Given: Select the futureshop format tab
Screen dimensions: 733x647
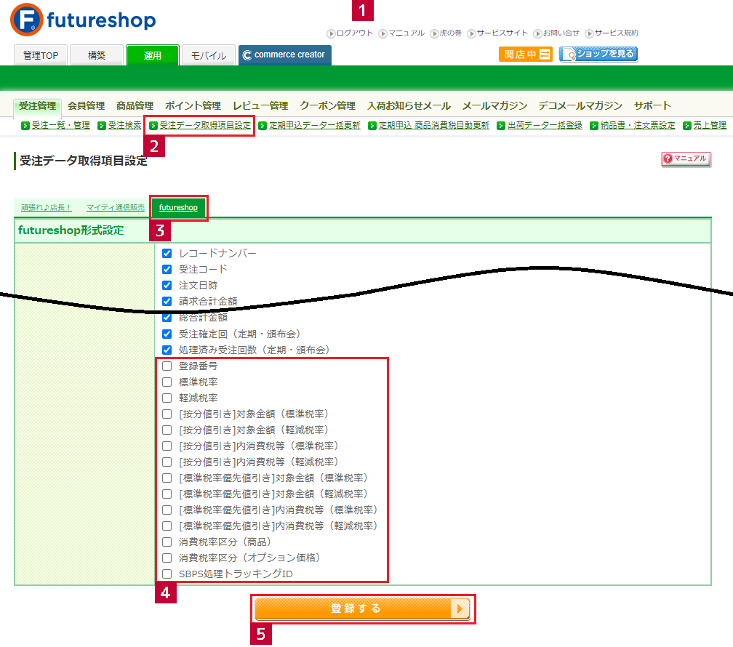Looking at the screenshot, I should coord(179,208).
